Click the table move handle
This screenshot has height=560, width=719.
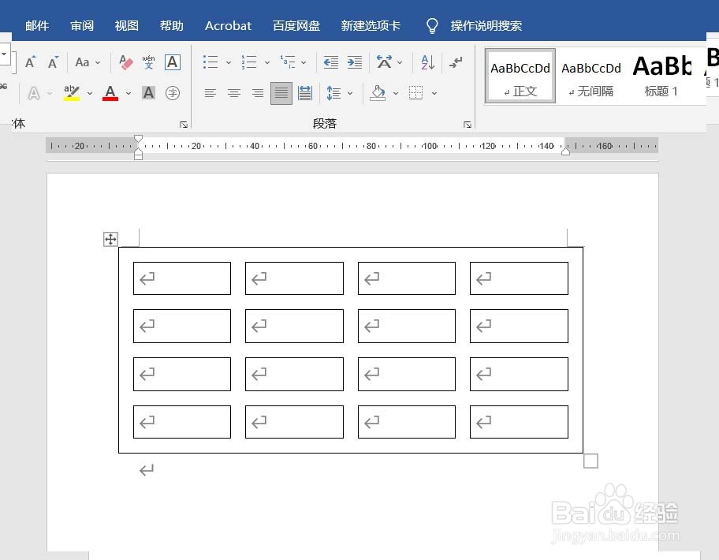[x=110, y=239]
